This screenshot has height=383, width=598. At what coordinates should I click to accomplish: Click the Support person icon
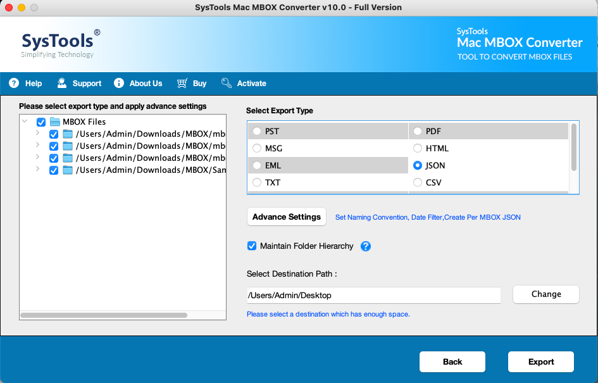click(x=62, y=83)
